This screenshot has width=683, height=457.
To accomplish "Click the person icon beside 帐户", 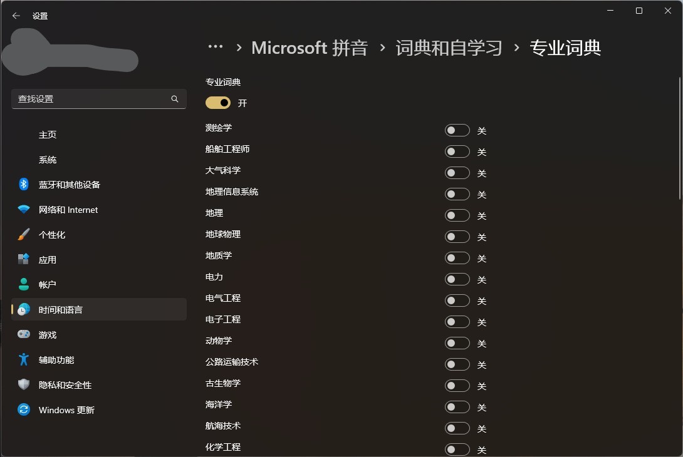I will [24, 284].
